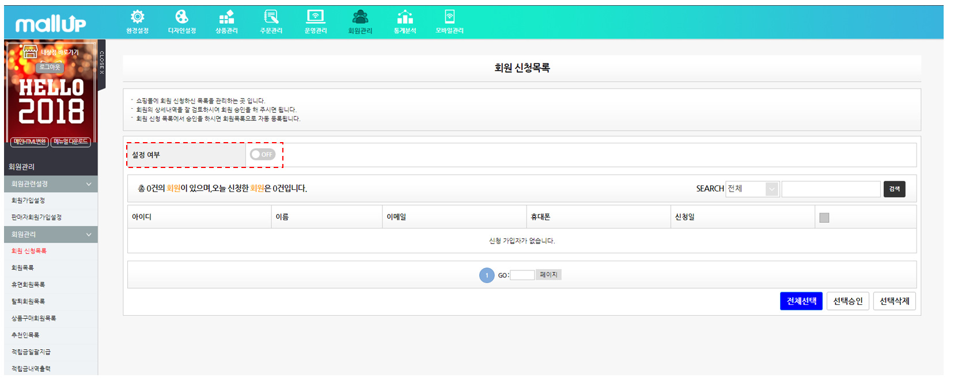The width and height of the screenshot is (954, 378).
Task: Click the 검색 search button
Action: (894, 189)
